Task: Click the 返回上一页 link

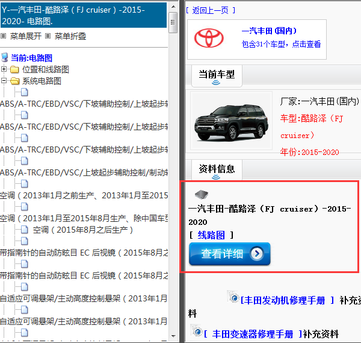Action: point(211,10)
